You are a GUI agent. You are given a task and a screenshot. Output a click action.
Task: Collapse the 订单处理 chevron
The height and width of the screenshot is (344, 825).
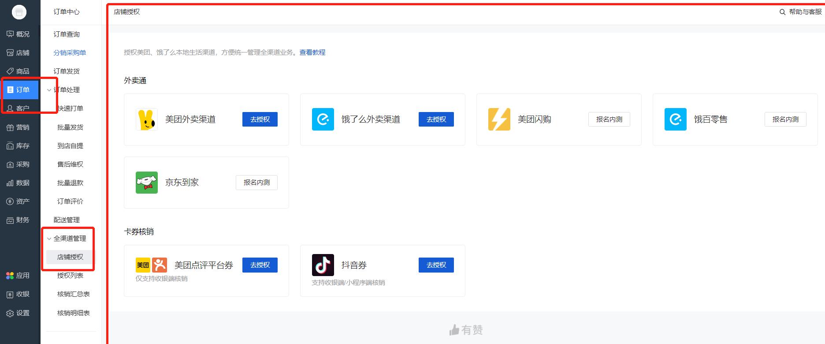tap(49, 90)
